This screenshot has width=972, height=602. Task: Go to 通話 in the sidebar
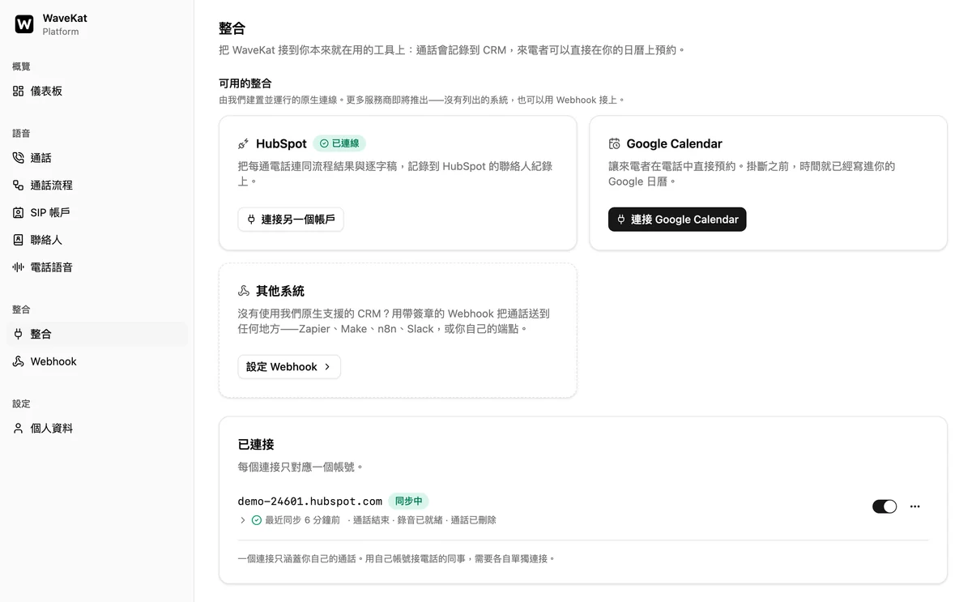[97, 158]
